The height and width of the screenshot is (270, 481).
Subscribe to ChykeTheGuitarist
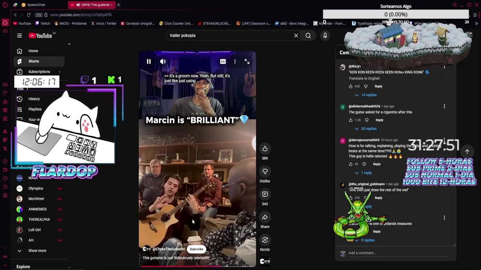196,249
